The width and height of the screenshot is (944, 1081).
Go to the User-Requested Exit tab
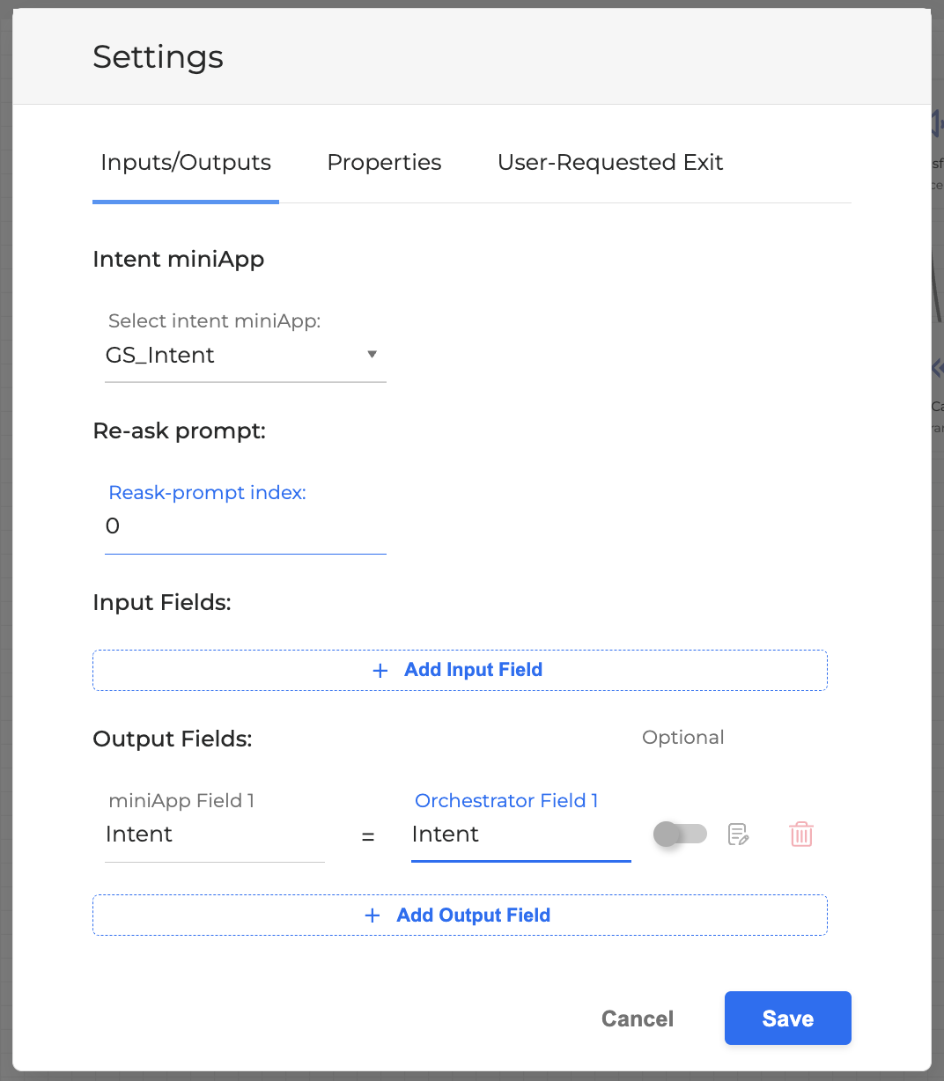coord(609,163)
